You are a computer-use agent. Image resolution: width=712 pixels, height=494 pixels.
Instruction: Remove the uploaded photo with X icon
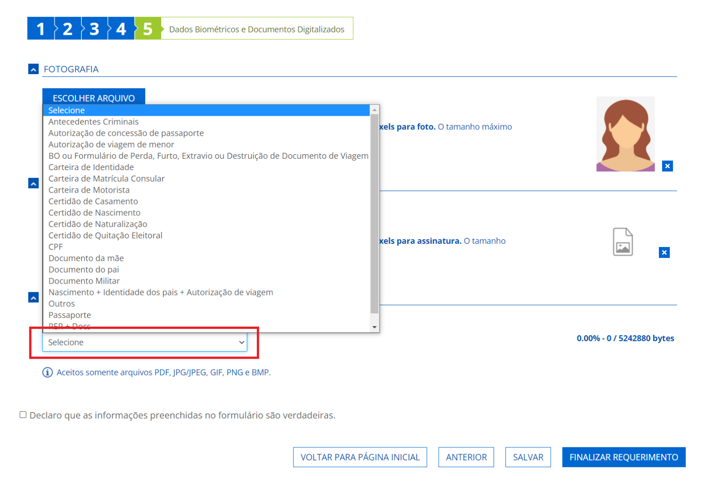pyautogui.click(x=668, y=166)
